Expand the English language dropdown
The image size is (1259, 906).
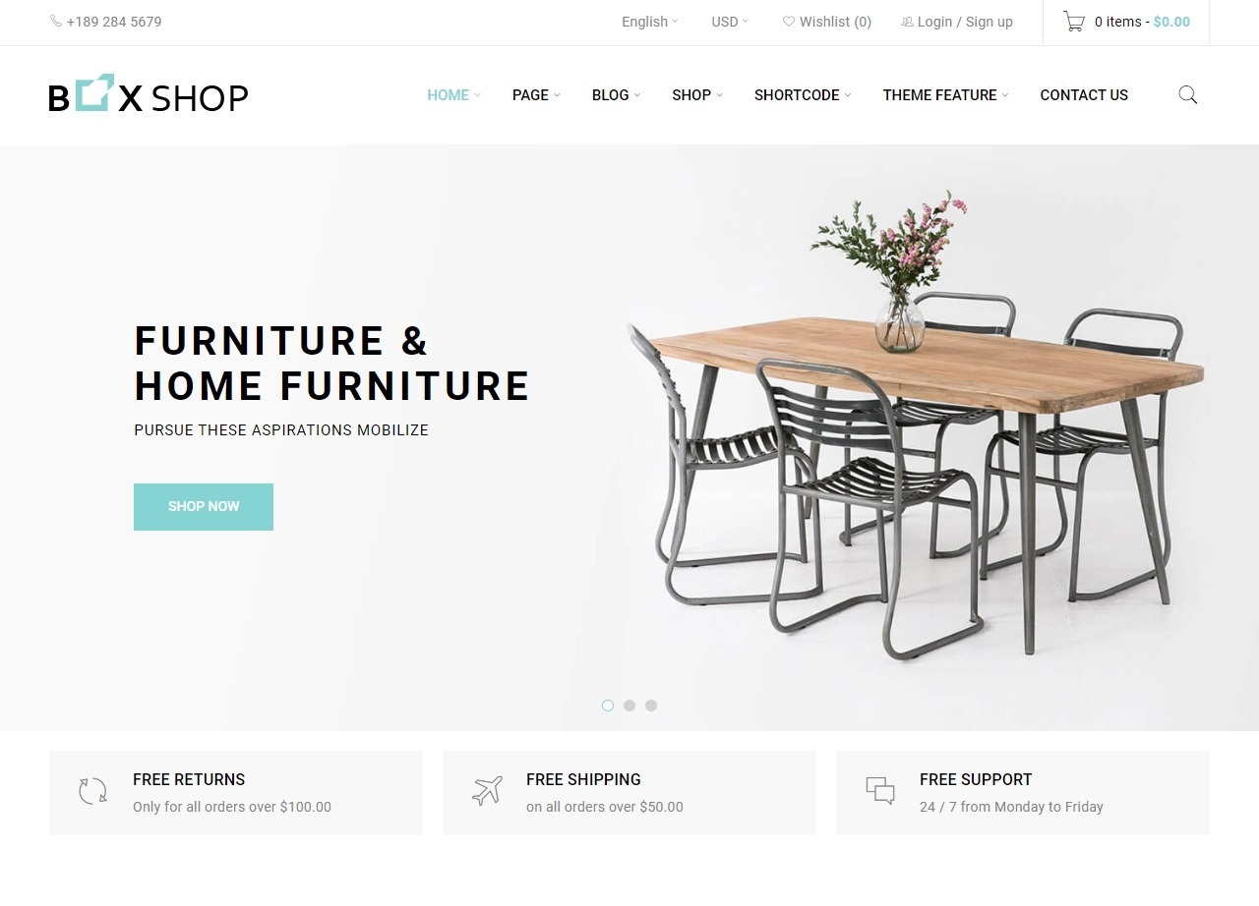pos(650,22)
